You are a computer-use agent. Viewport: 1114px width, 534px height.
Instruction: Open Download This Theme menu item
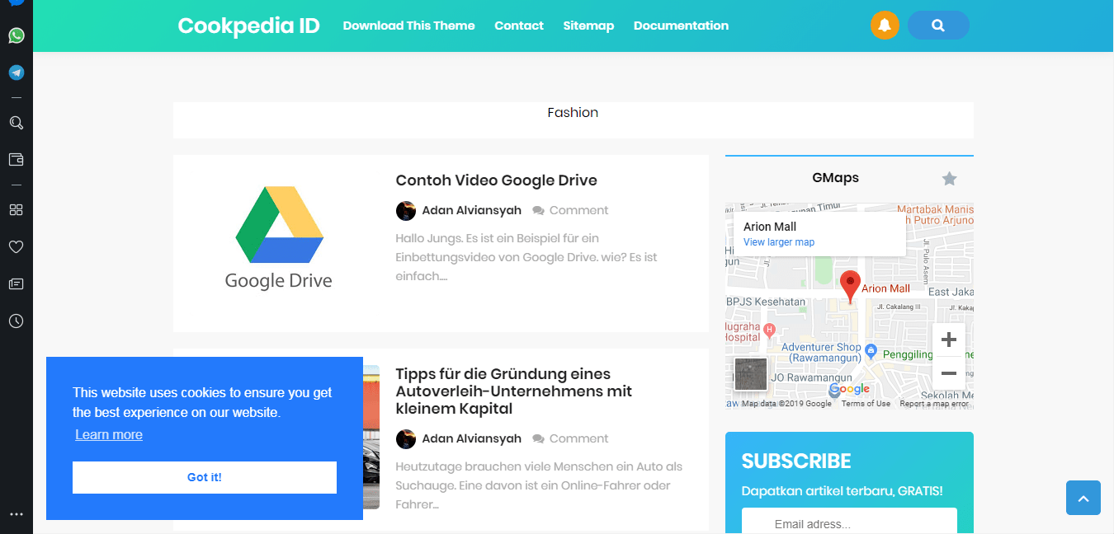point(408,26)
